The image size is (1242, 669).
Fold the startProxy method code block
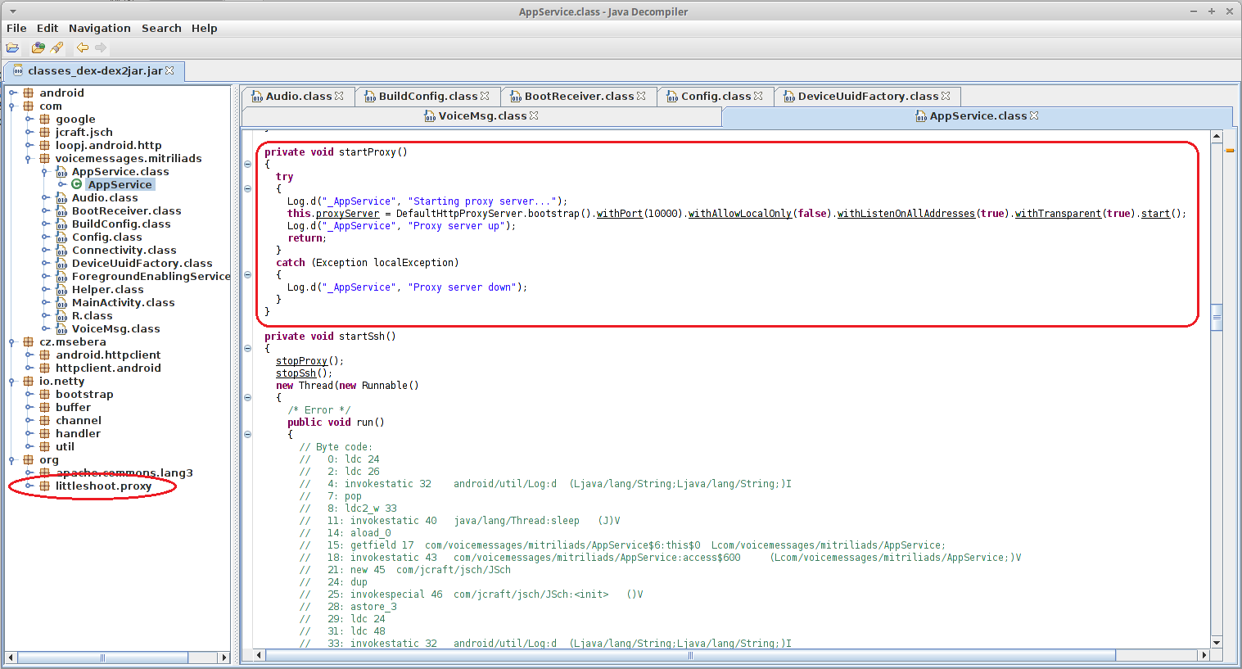coord(247,164)
